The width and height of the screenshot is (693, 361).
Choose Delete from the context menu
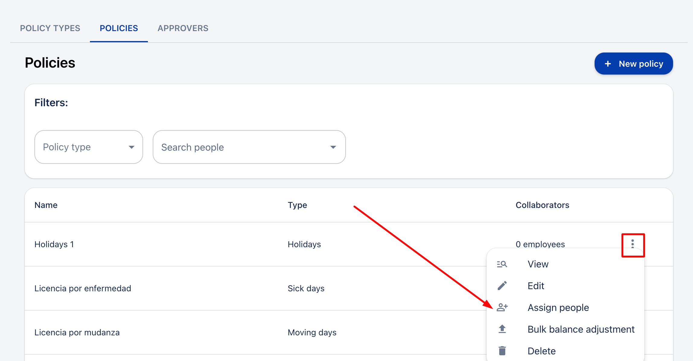pyautogui.click(x=541, y=351)
